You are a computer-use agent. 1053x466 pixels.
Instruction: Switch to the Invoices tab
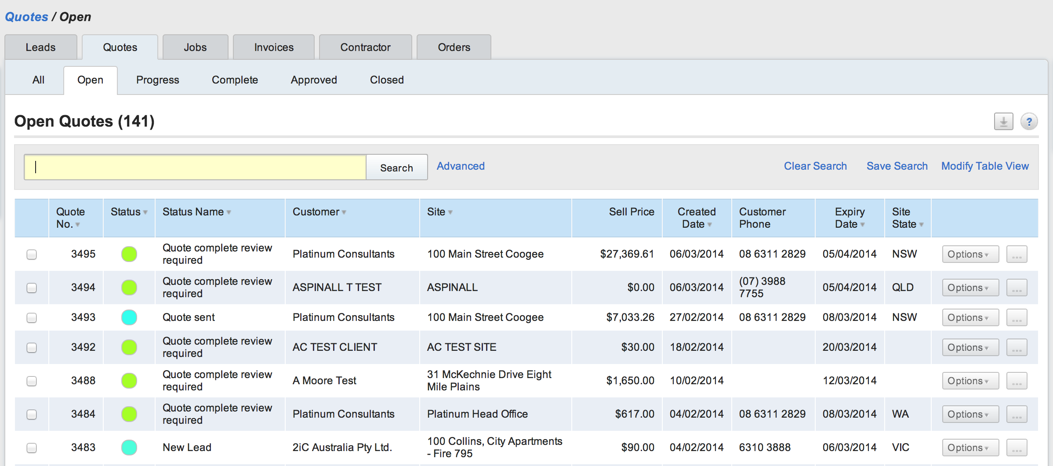coord(273,47)
